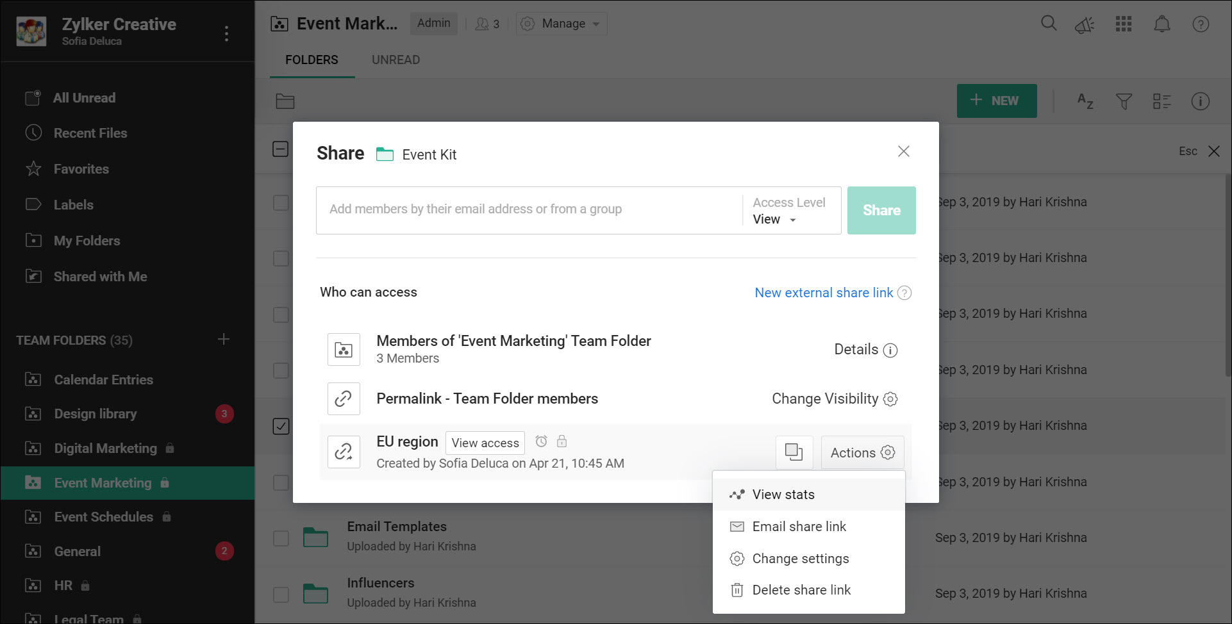
Task: Open the Actions dropdown for EU region
Action: [862, 452]
